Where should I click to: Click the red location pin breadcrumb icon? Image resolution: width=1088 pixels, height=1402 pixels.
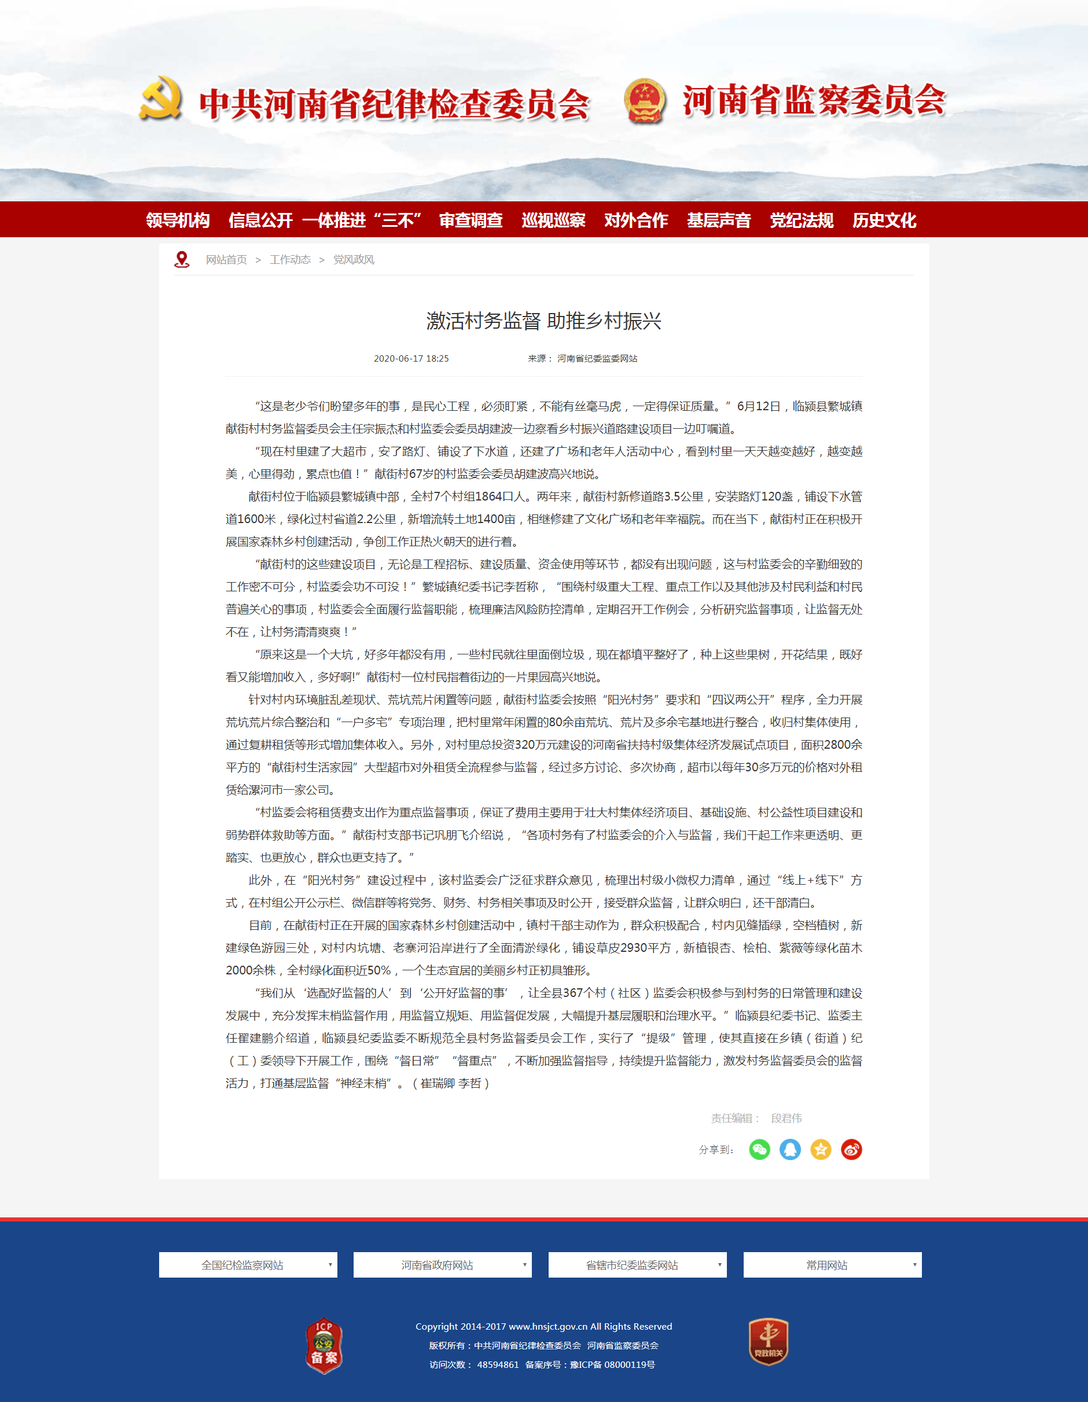pyautogui.click(x=182, y=259)
